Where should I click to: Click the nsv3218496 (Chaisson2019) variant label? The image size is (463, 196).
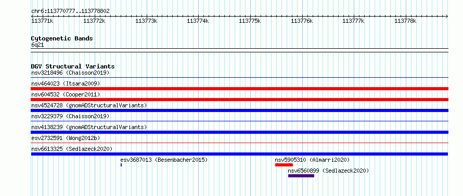pos(70,73)
